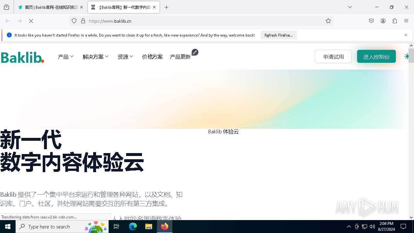Click the info icon in notification bar

[x=9, y=35]
